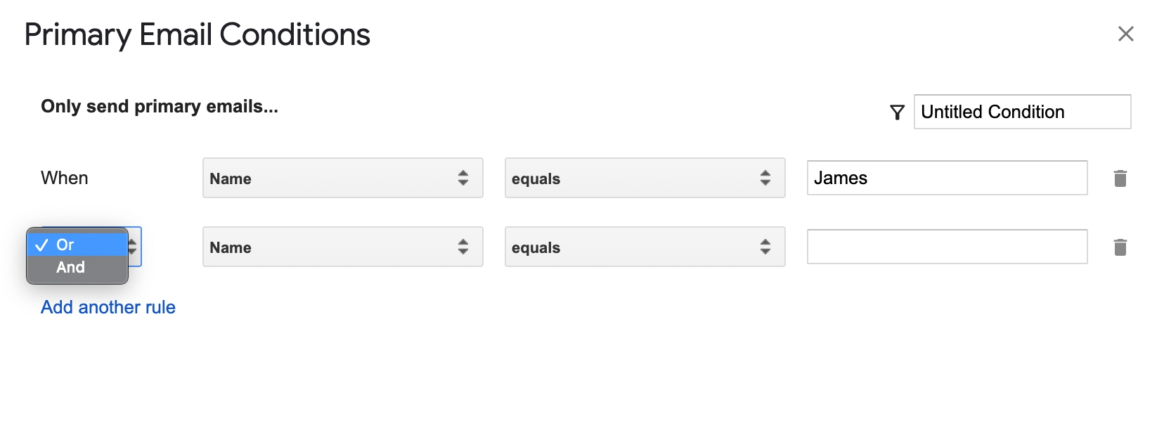The image size is (1164, 423).
Task: Click the Only send primary emails text
Action: [x=160, y=107]
